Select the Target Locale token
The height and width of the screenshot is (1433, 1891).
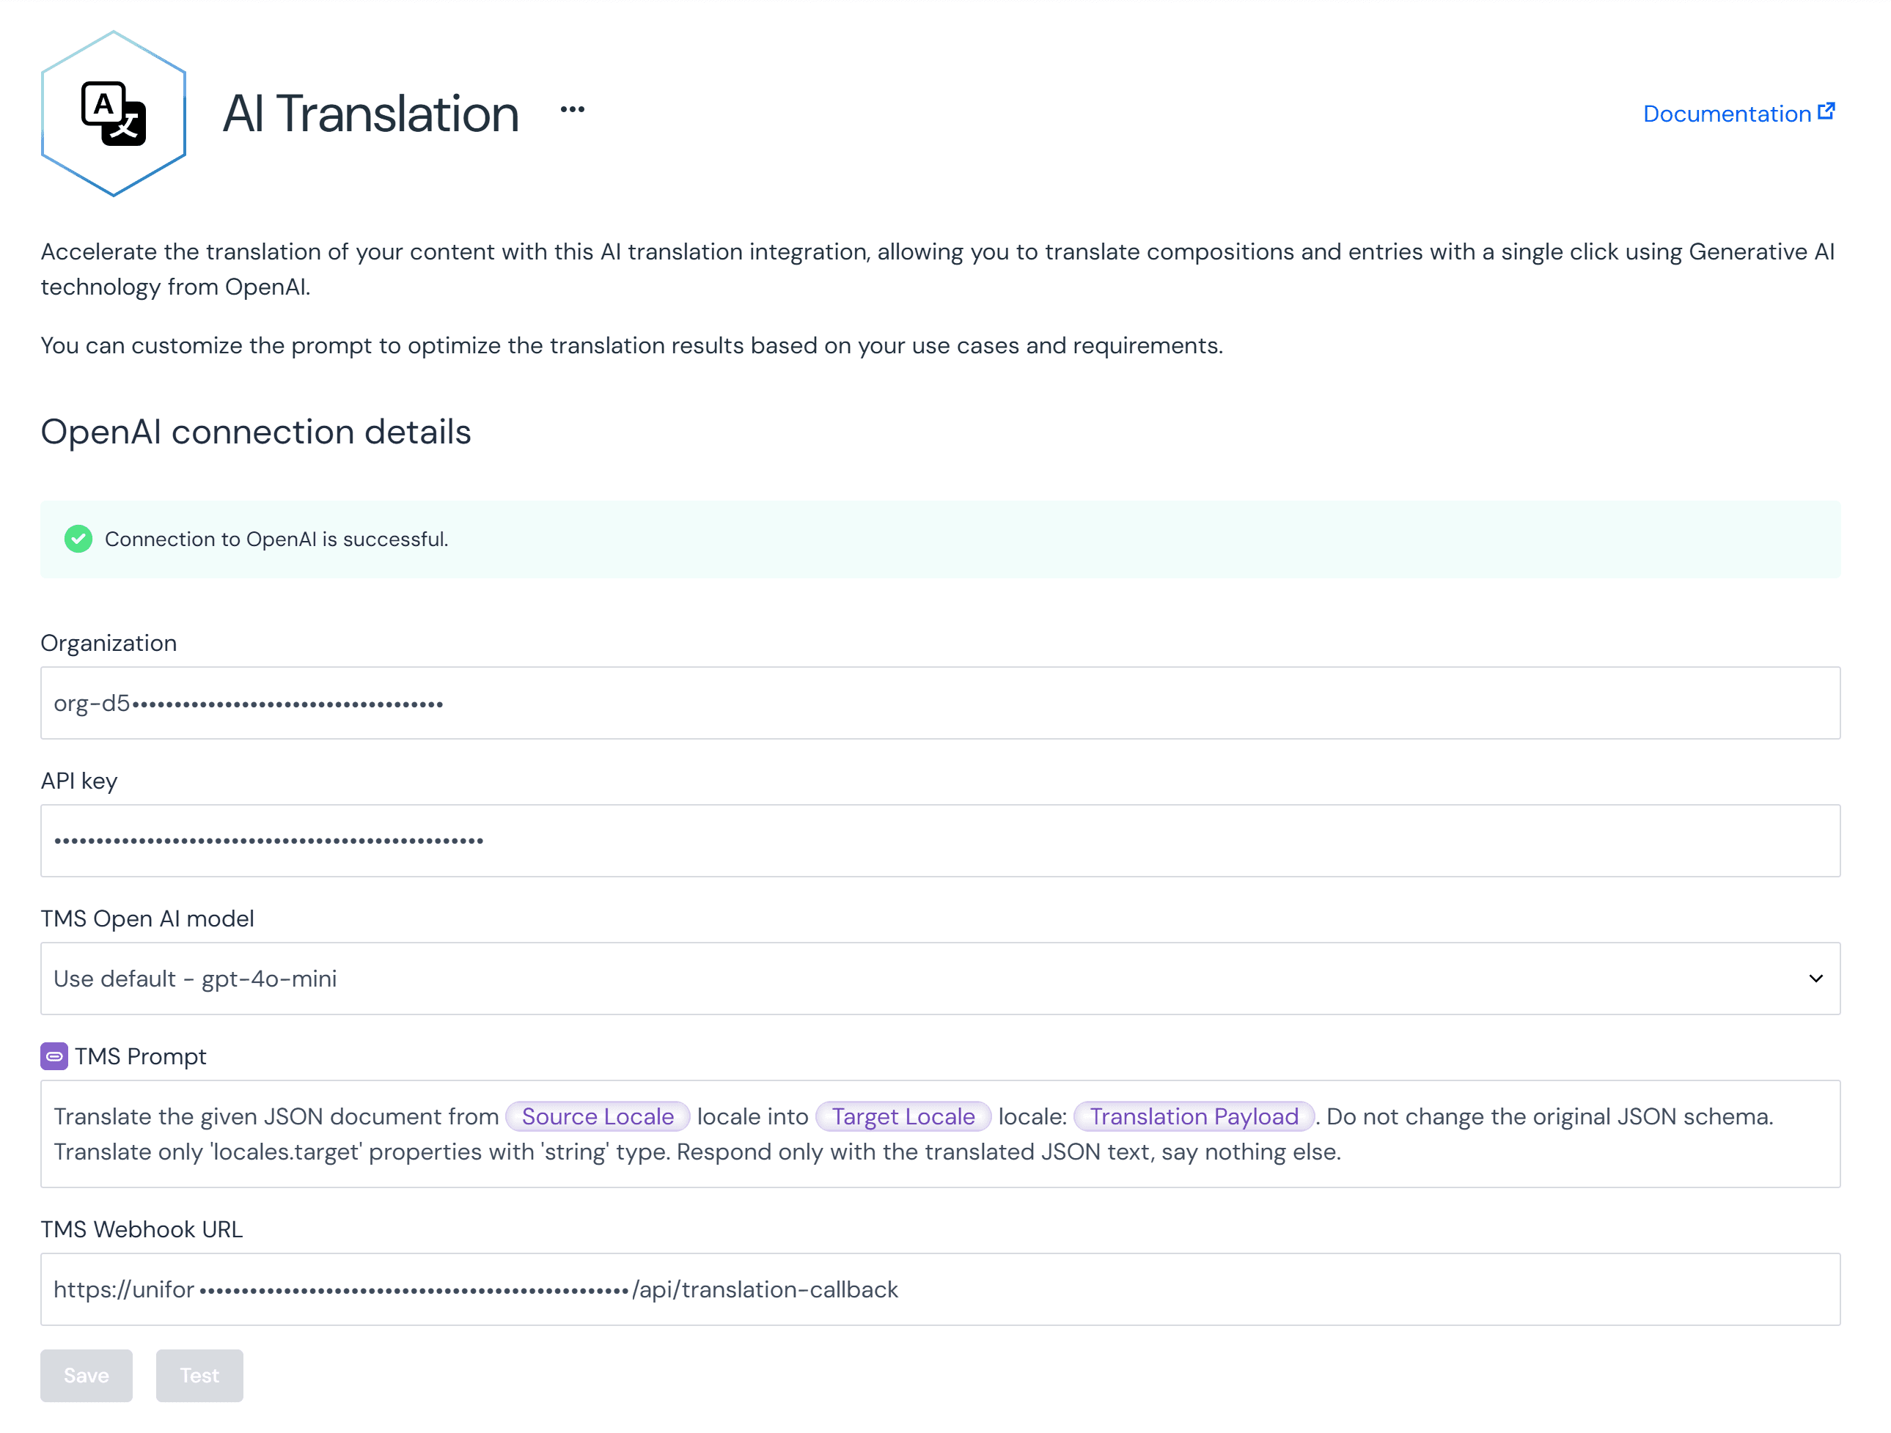pyautogui.click(x=903, y=1116)
